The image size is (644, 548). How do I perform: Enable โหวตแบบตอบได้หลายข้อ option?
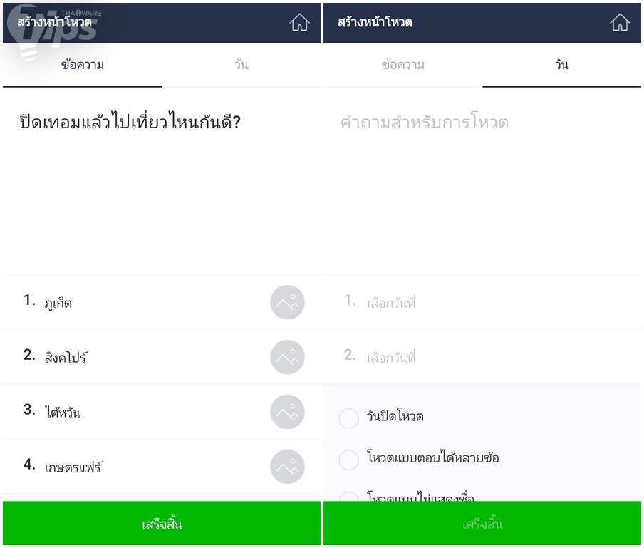pyautogui.click(x=348, y=459)
